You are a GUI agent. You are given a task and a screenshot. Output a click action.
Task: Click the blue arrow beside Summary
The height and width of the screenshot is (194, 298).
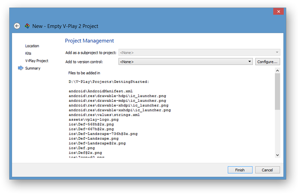[x=21, y=68]
